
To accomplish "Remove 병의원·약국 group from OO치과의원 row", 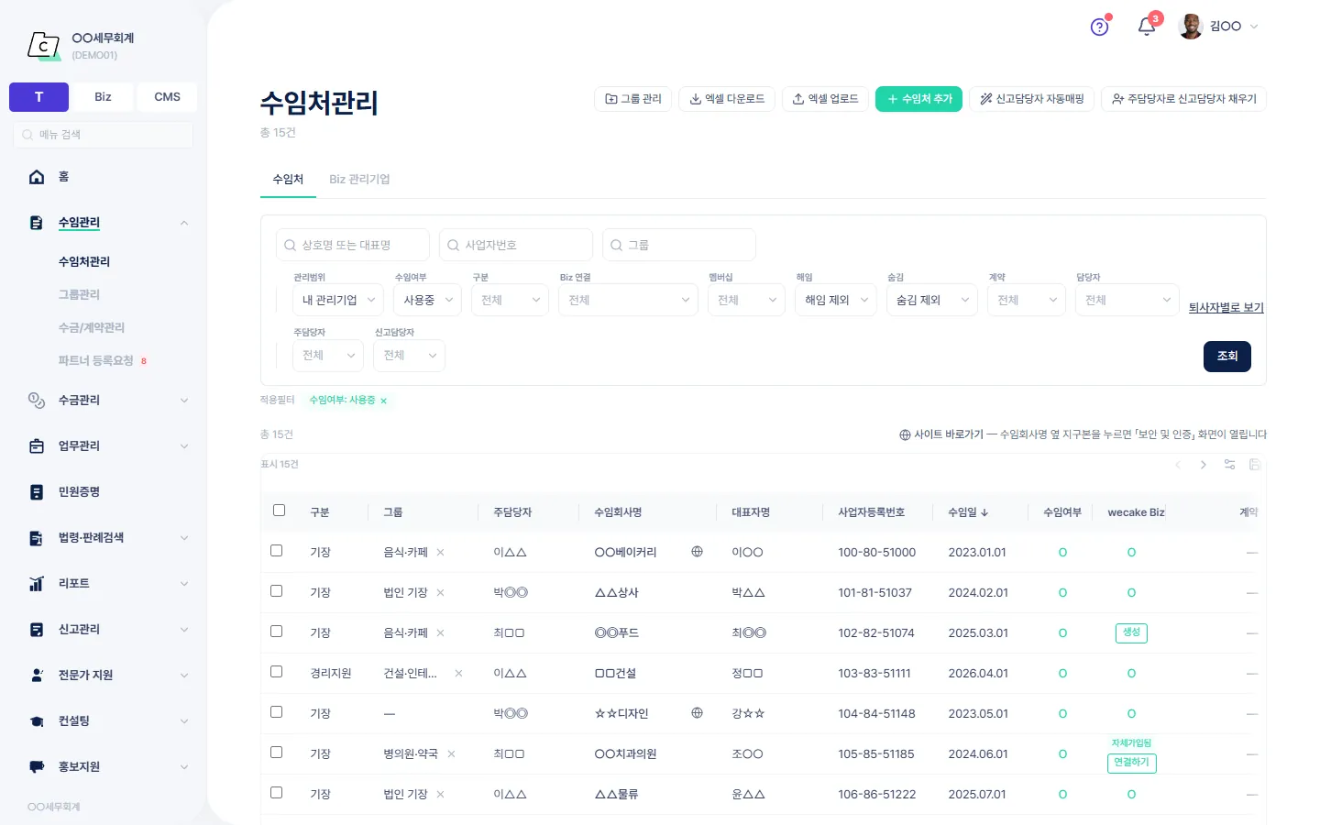I will point(451,754).
